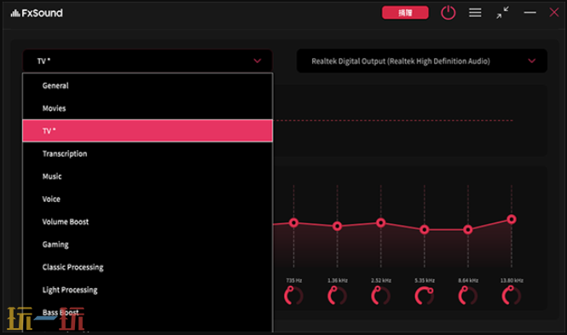The image size is (567, 335).
Task: Click the 5.35 kHz EQ band point
Action: (424, 229)
